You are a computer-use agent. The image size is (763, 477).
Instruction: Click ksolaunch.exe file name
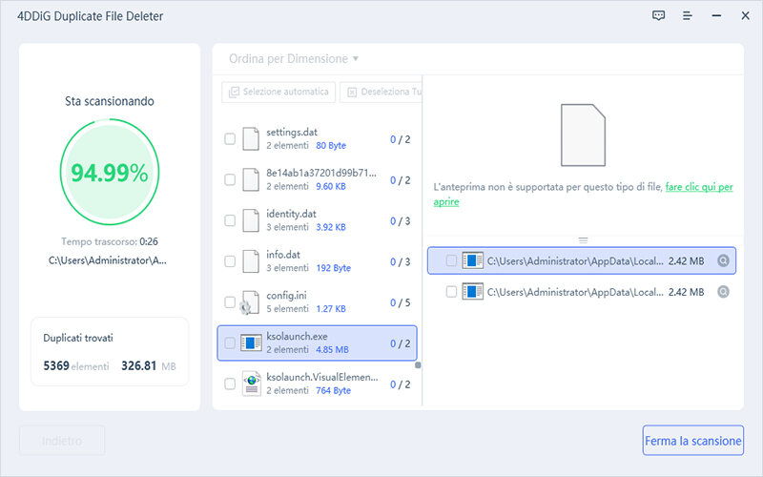click(x=297, y=337)
